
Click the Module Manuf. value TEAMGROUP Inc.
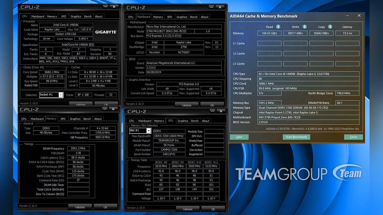[169, 140]
